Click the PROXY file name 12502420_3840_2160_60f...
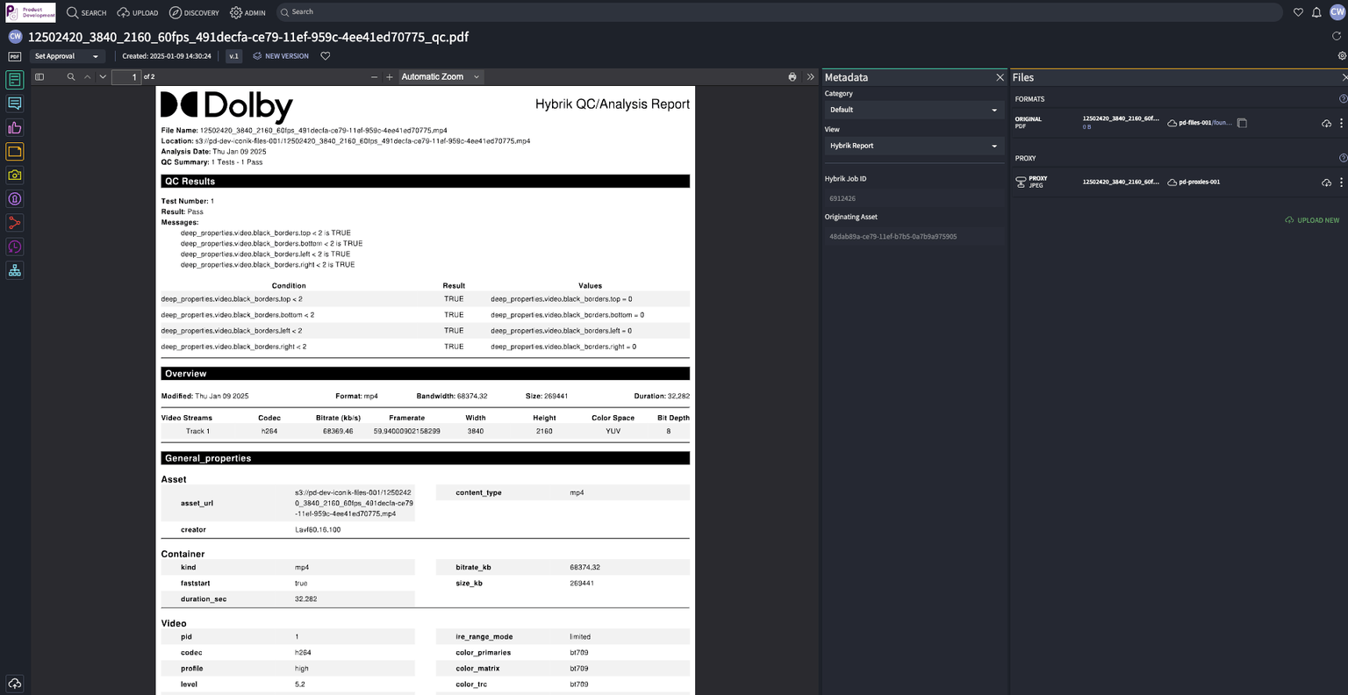1348x695 pixels. pos(1121,183)
